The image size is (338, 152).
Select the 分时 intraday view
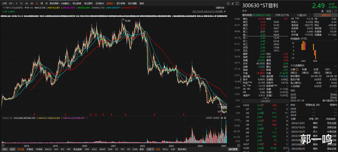click(5, 3)
